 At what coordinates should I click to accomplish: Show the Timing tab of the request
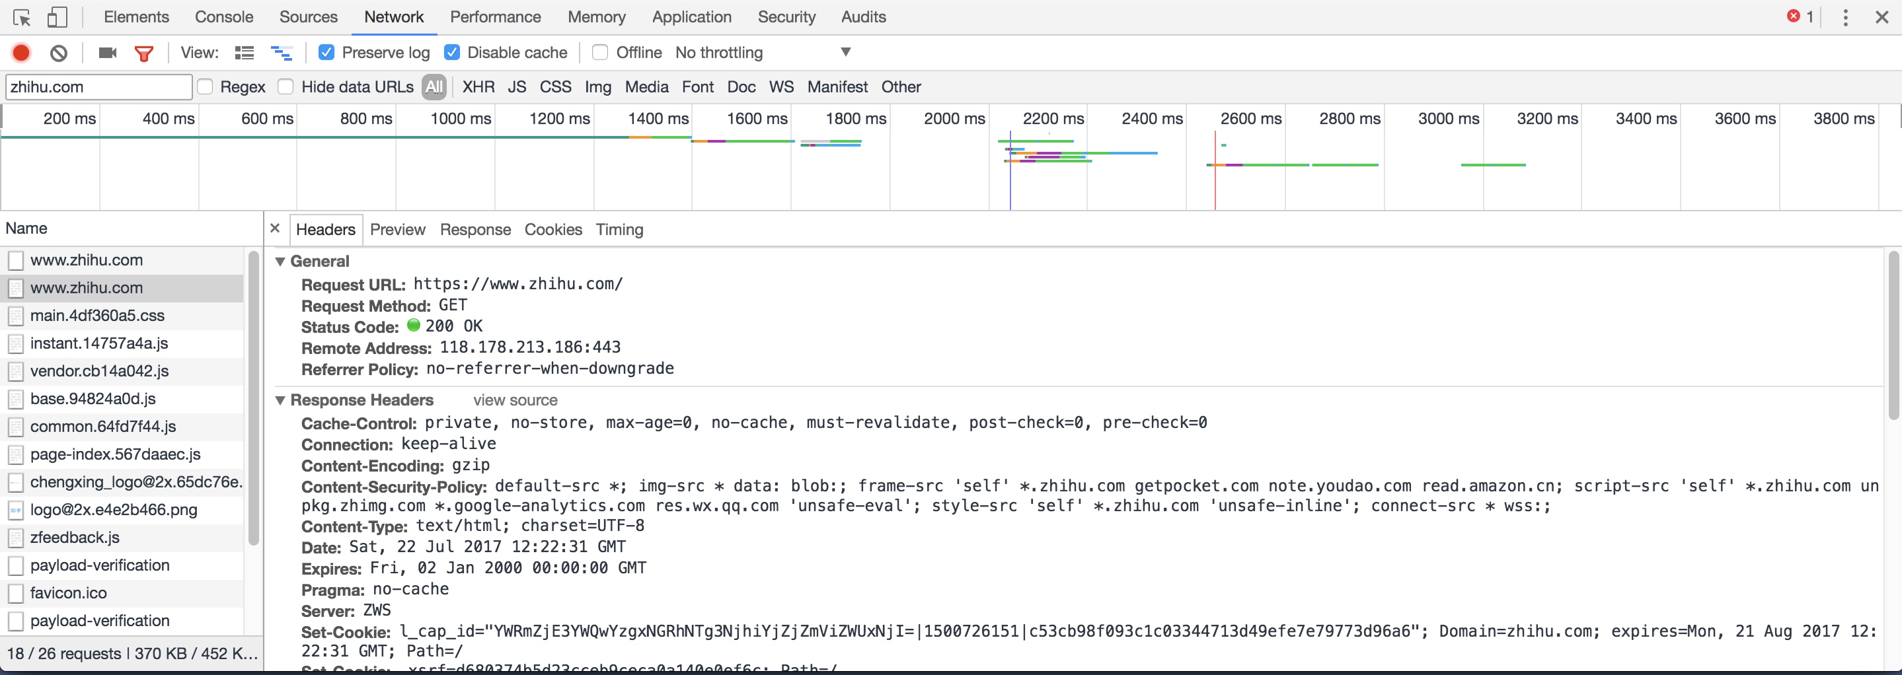click(619, 229)
